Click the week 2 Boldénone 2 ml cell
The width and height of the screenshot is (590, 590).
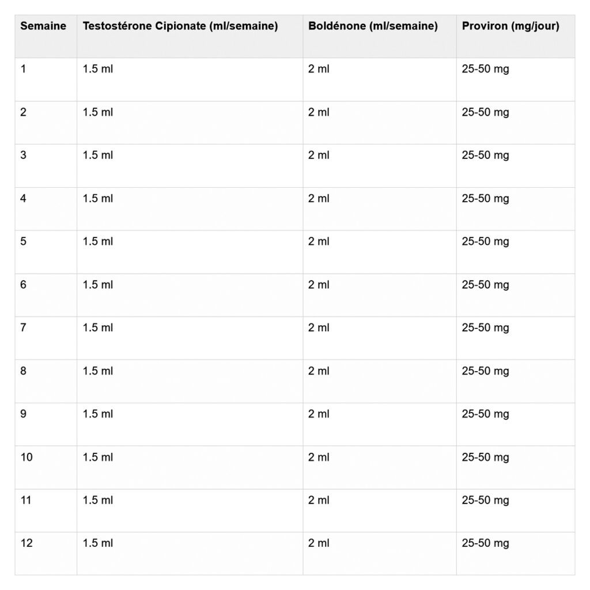click(x=319, y=112)
